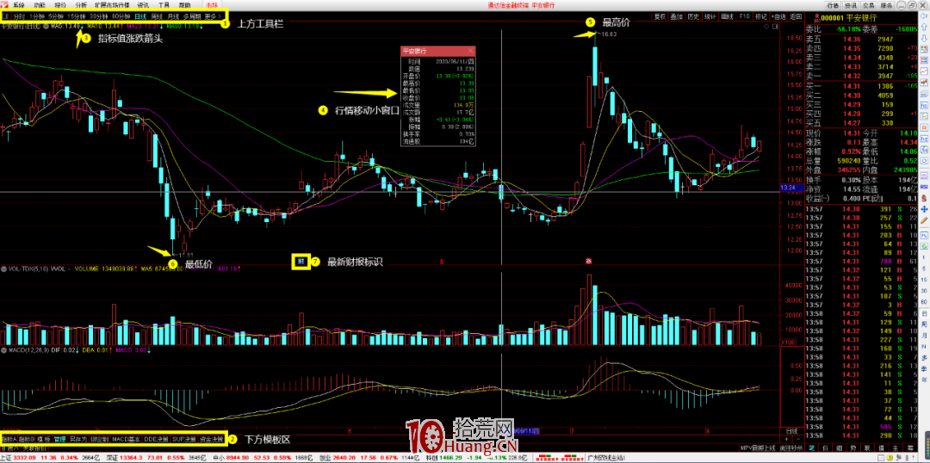Select the 日线 daily period

pyautogui.click(x=140, y=16)
